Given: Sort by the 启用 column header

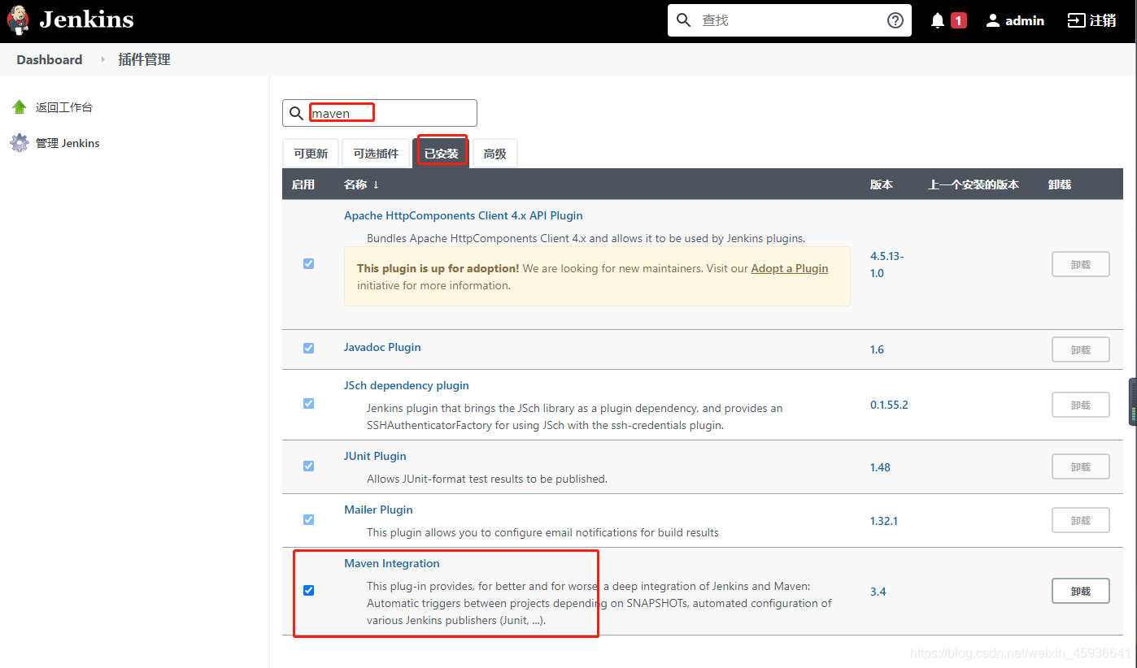Looking at the screenshot, I should pos(303,184).
